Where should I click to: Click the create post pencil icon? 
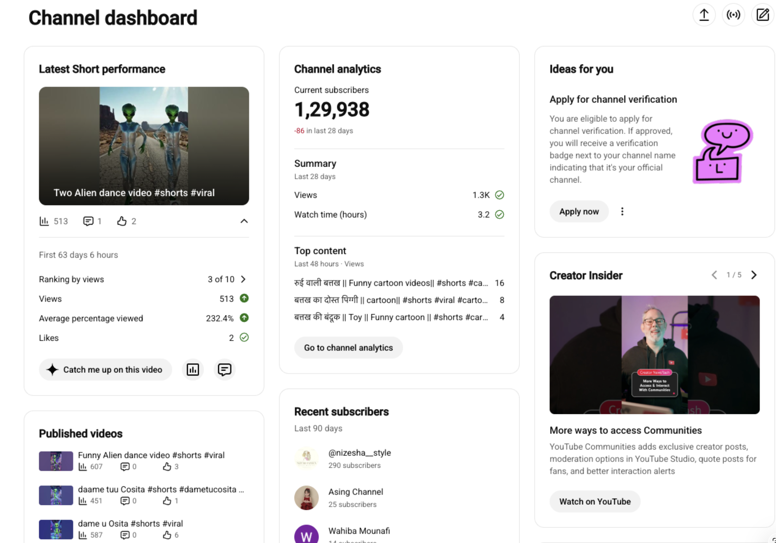pyautogui.click(x=762, y=15)
